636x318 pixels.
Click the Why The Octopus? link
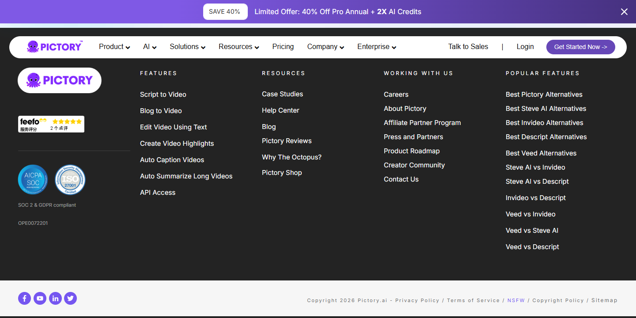[292, 157]
